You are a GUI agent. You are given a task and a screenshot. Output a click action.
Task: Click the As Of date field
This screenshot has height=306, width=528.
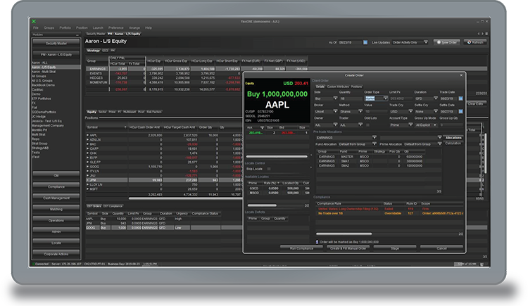click(x=350, y=42)
